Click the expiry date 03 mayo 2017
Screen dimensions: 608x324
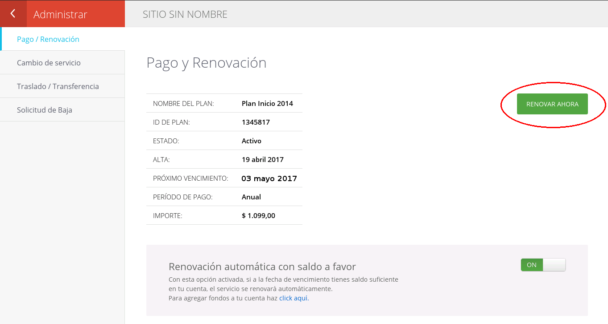coord(269,178)
